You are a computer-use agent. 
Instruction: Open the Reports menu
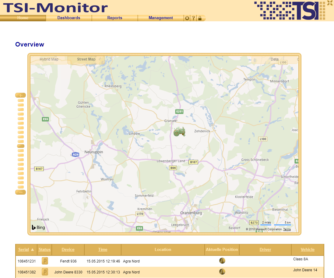point(115,18)
